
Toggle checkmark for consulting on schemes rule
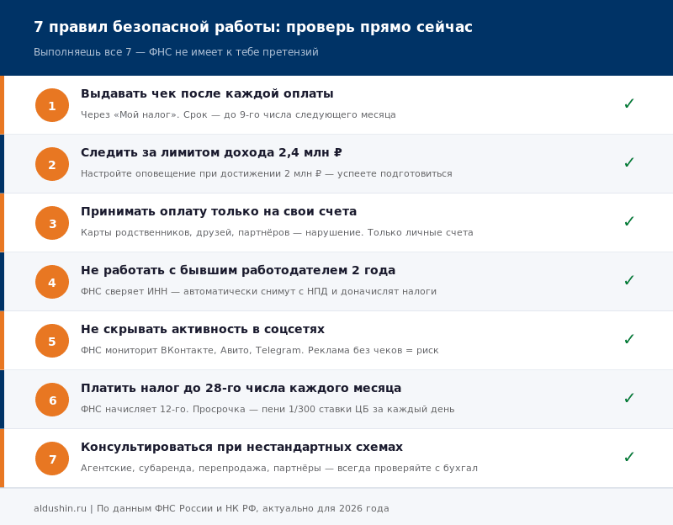(628, 458)
